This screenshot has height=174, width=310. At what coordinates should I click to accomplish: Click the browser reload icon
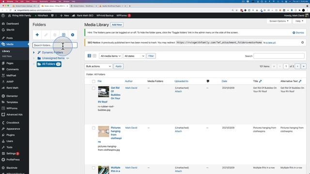click(11, 10)
